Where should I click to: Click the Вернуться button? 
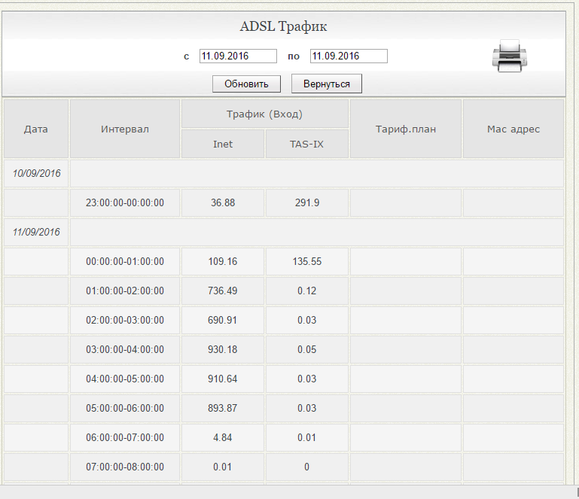pos(327,84)
